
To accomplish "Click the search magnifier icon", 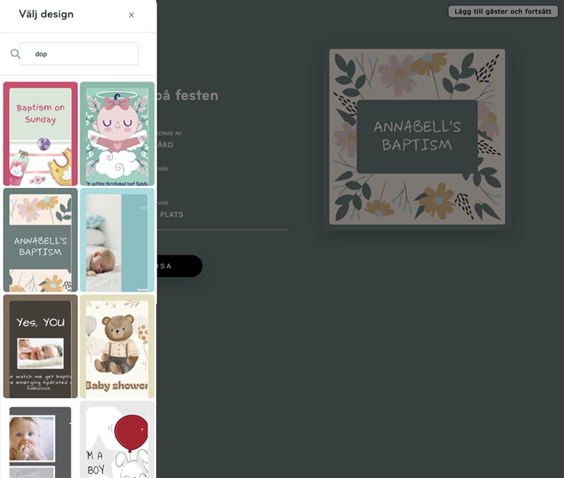I will (x=15, y=54).
